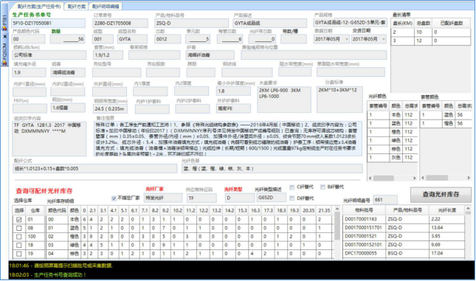This screenshot has width=476, height=281.
Task: Select batch row D00170001521
Action: [x=404, y=236]
